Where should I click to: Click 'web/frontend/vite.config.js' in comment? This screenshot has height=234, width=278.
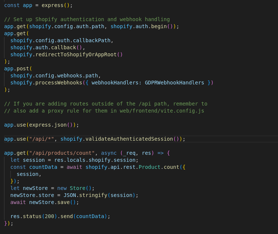click(162, 111)
